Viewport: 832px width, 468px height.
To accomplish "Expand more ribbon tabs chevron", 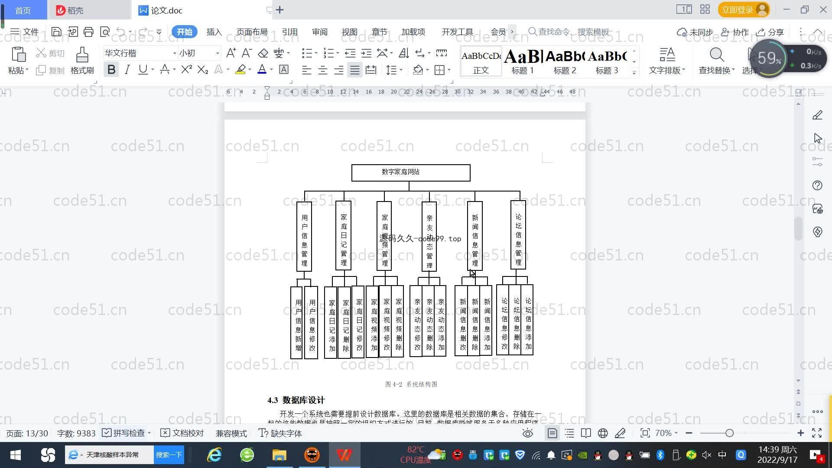I will point(512,32).
